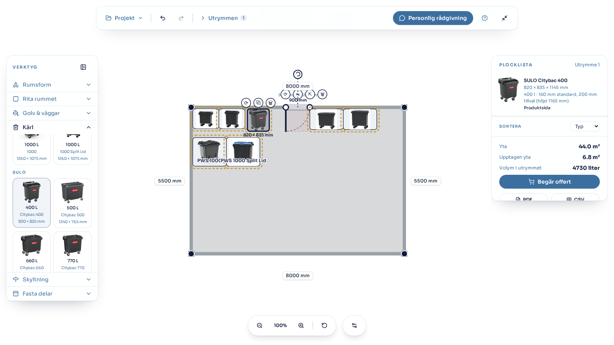Redo the last undone action
This screenshot has width=614, height=345.
click(x=181, y=18)
